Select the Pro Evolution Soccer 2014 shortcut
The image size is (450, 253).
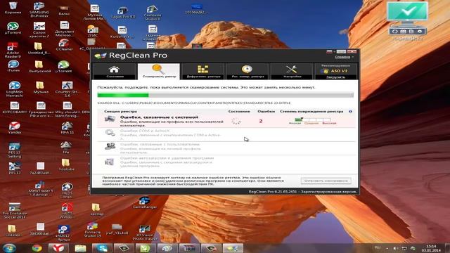[x=15, y=211]
